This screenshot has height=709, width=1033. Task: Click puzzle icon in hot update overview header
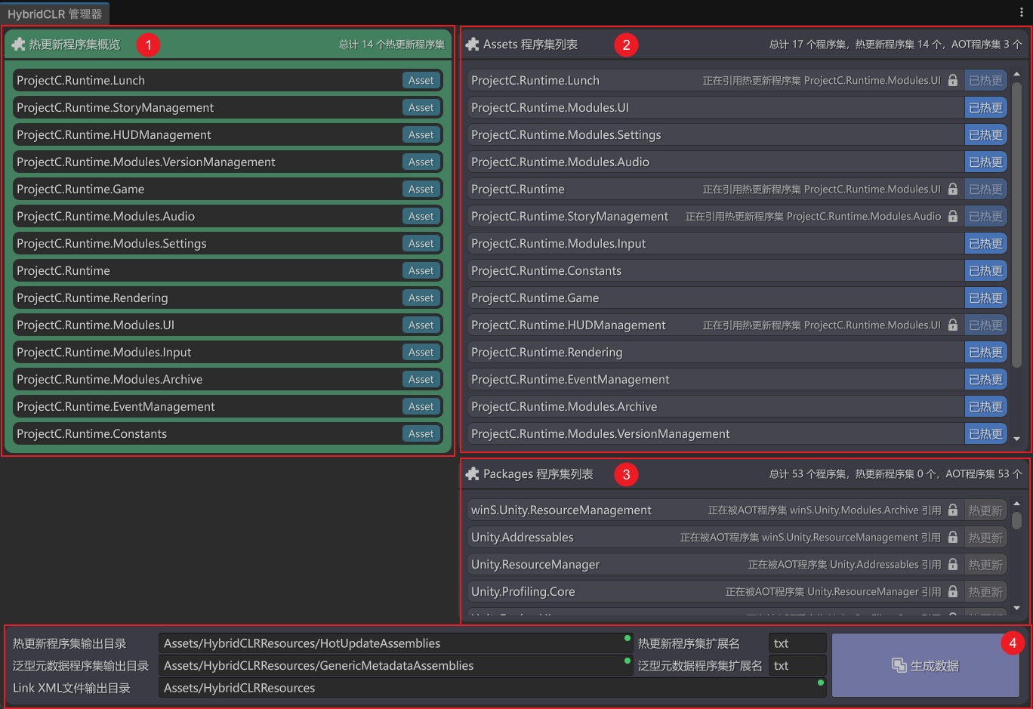19,45
